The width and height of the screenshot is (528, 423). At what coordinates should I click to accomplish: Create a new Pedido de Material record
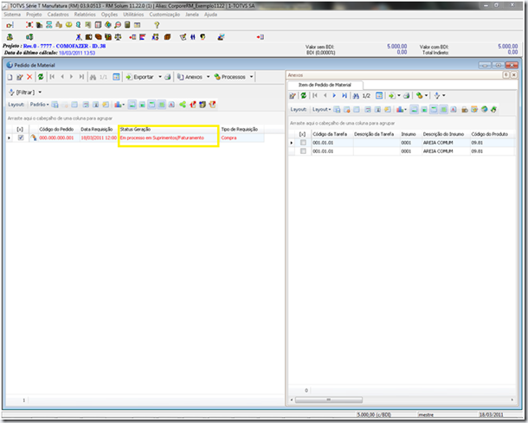coord(10,77)
